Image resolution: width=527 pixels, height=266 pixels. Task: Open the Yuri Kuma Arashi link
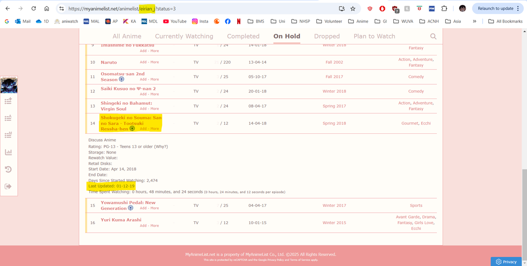pos(121,220)
